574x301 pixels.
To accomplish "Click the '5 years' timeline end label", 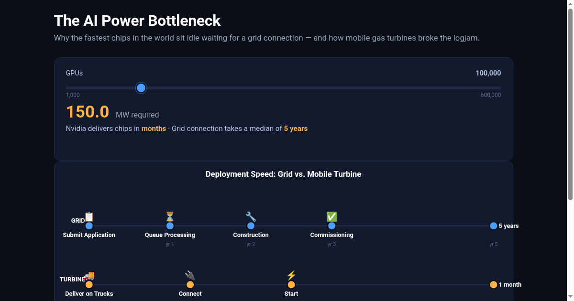I will (508, 226).
